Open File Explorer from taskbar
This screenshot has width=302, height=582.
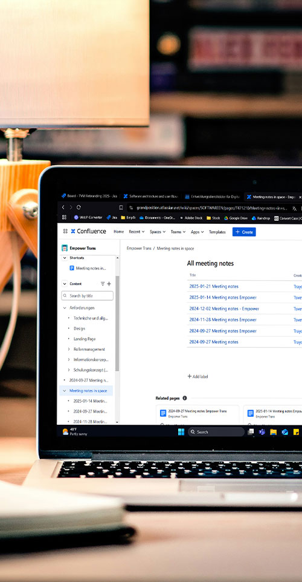tap(274, 432)
